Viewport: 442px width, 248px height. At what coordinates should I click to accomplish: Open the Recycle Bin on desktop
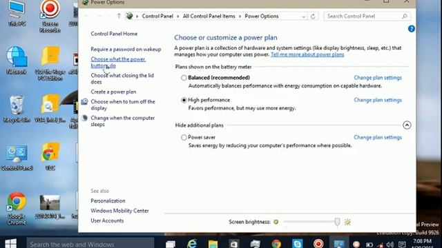(x=17, y=108)
